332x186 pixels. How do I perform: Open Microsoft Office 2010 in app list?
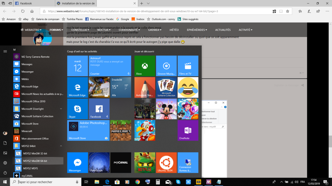(38, 101)
